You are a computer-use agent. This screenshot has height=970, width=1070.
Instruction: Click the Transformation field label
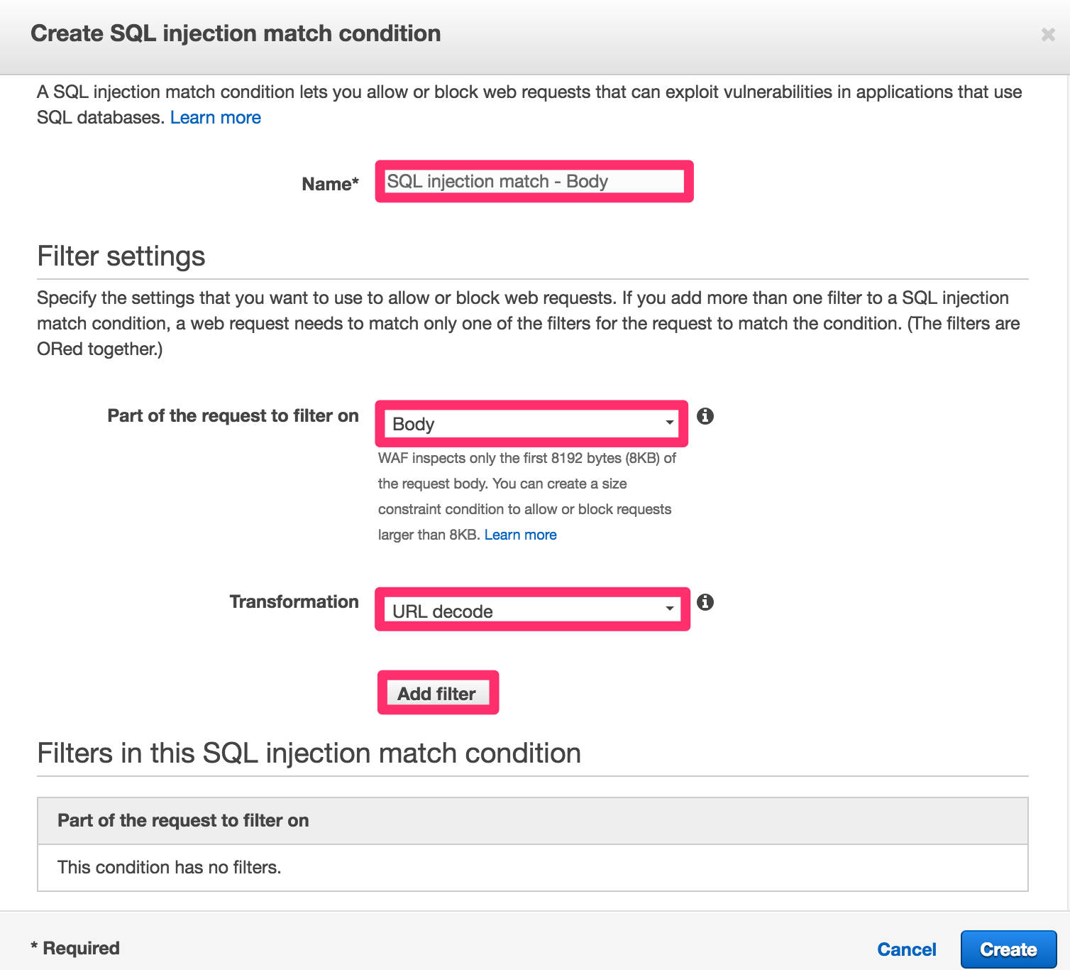point(294,601)
